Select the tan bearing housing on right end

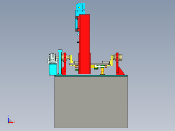[120, 57]
